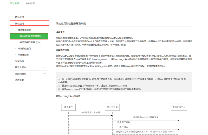Image resolution: width=208 pixels, height=135 pixels.
Task: Click the 用户确认 diagram label
Action: coord(124,127)
